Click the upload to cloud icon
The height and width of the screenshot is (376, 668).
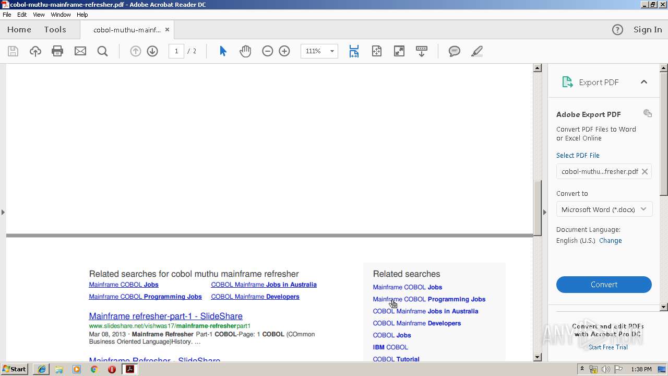click(35, 51)
